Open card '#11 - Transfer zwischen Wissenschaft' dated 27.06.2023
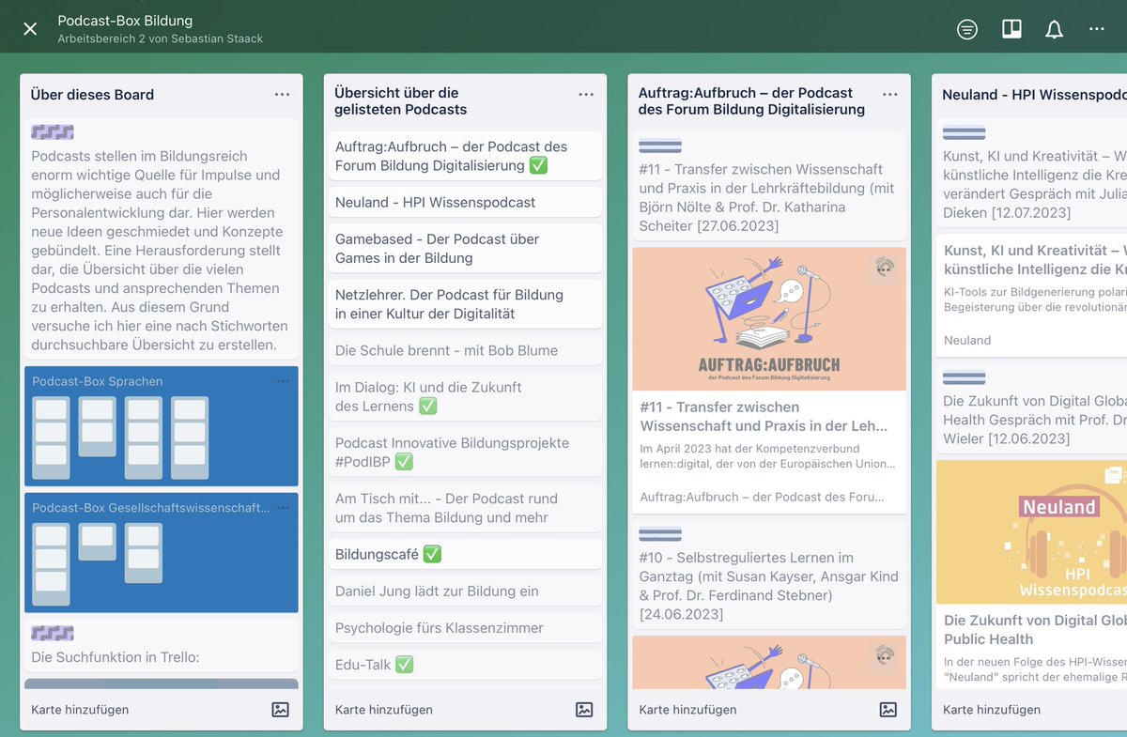The image size is (1127, 737). tap(768, 186)
